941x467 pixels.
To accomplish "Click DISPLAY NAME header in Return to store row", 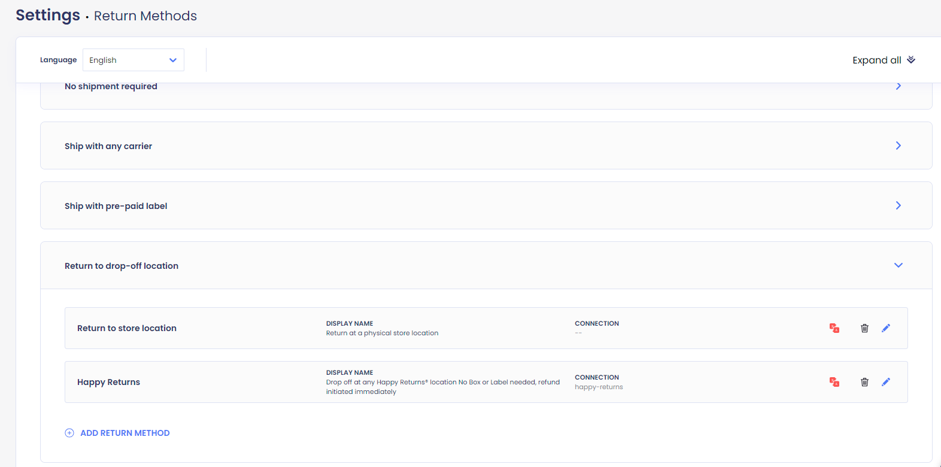I will (x=350, y=323).
